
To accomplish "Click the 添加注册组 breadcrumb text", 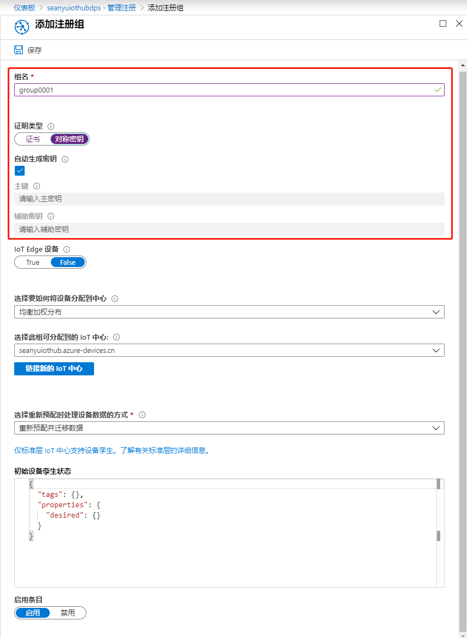I will pyautogui.click(x=166, y=8).
